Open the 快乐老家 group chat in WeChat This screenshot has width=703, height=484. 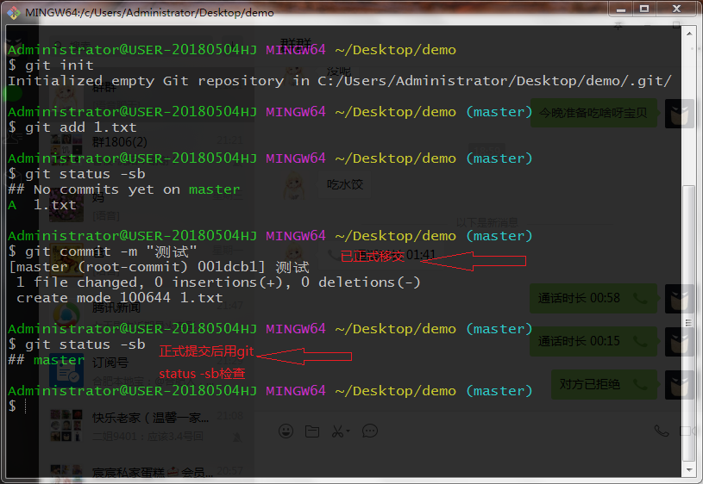[x=148, y=425]
